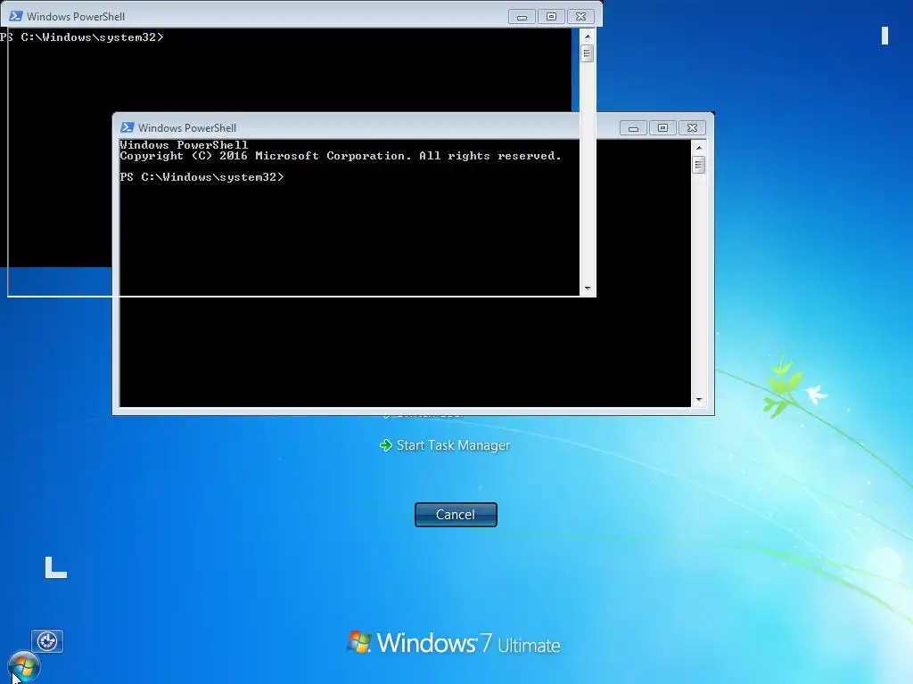Close the back PowerShell window
The image size is (913, 684).
tap(580, 17)
